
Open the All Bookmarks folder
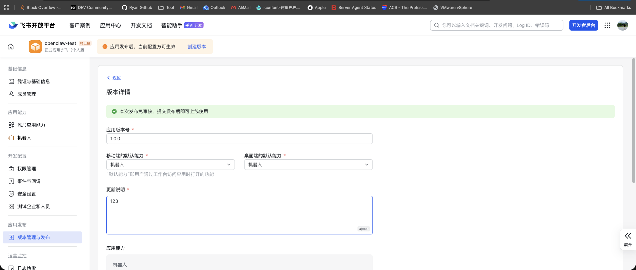[x=614, y=7]
